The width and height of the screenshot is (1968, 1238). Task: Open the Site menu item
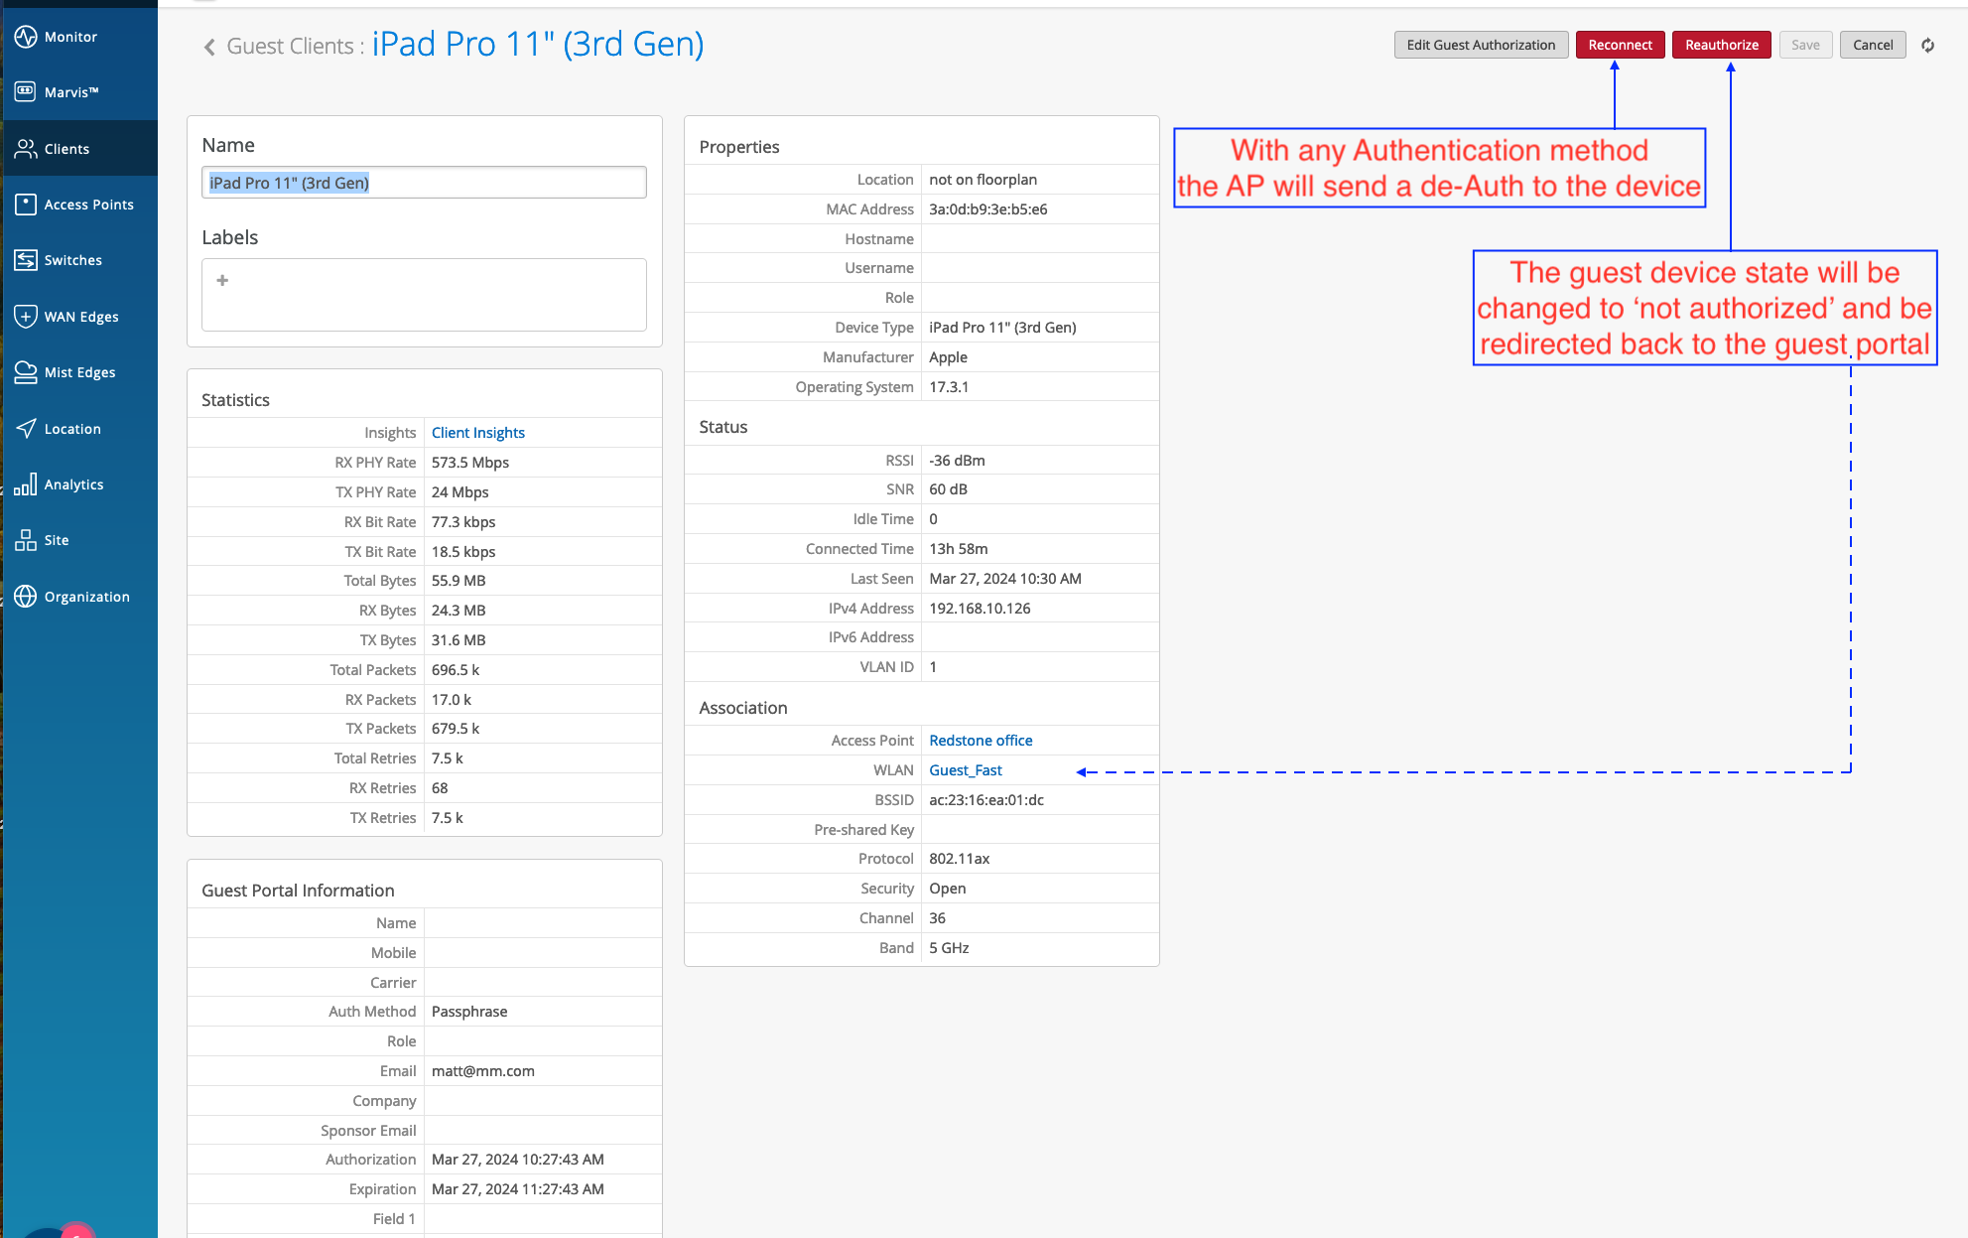tap(56, 540)
